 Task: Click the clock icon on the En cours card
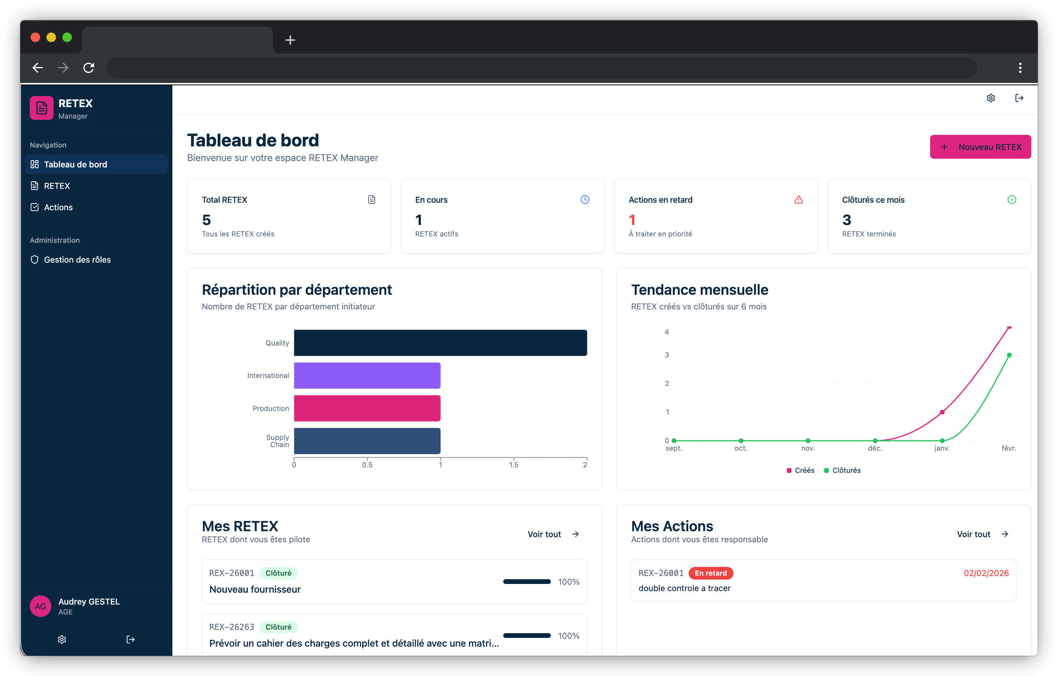pyautogui.click(x=585, y=199)
